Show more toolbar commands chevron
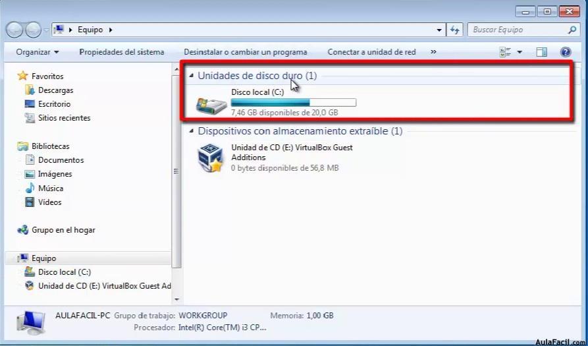Viewport: 588px width, 346px height. [433, 52]
